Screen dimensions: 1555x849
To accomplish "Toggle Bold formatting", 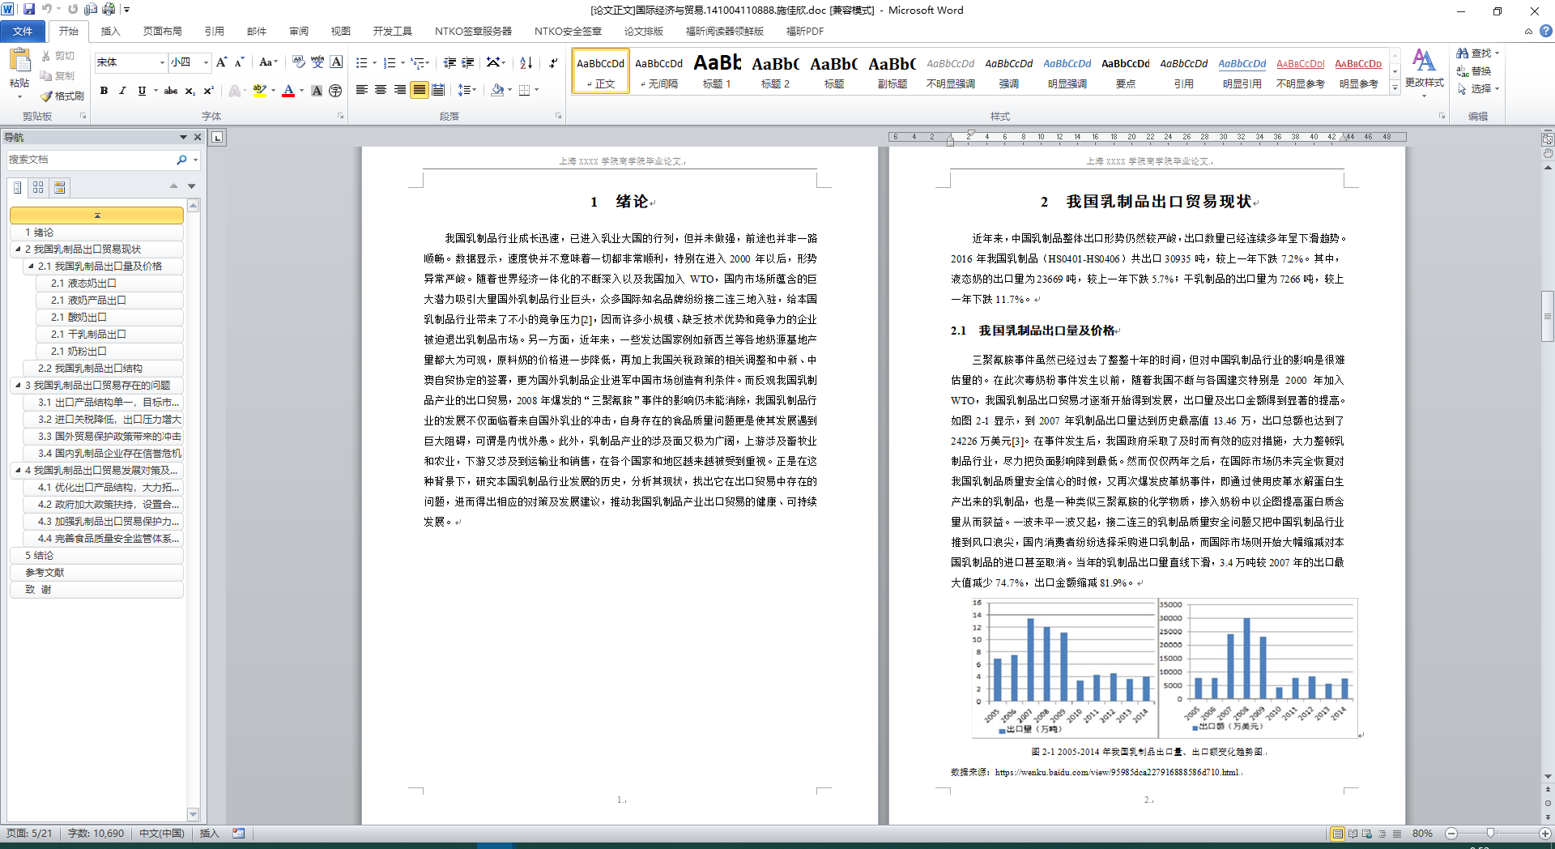I will 104,91.
